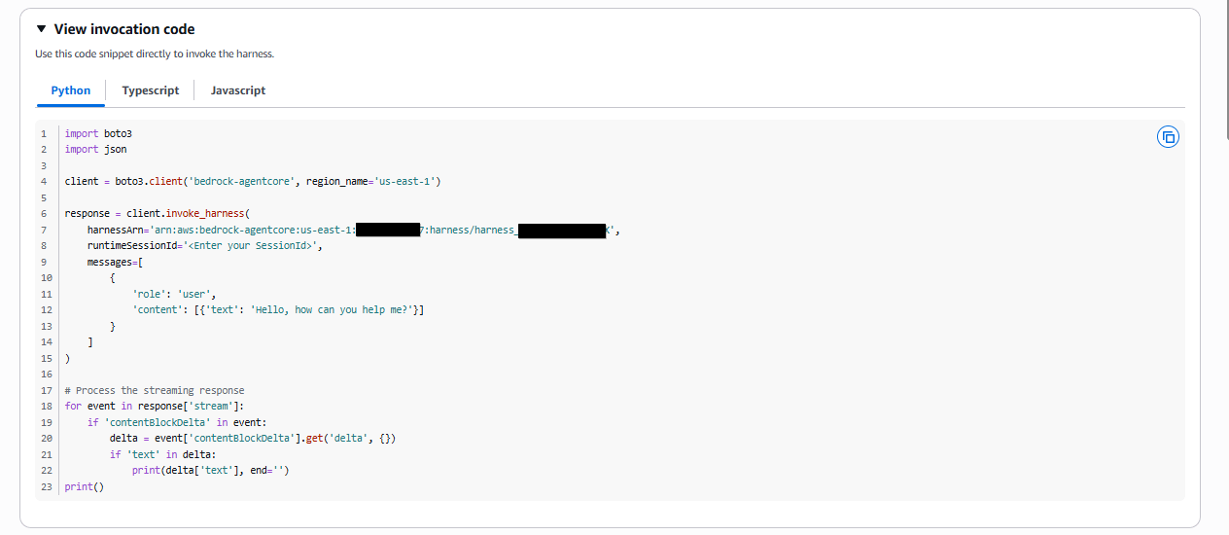1229x535 pixels.
Task: Place cursor on 'import json' line
Action: (x=95, y=149)
